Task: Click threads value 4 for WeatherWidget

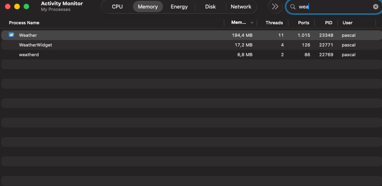Action: point(282,45)
